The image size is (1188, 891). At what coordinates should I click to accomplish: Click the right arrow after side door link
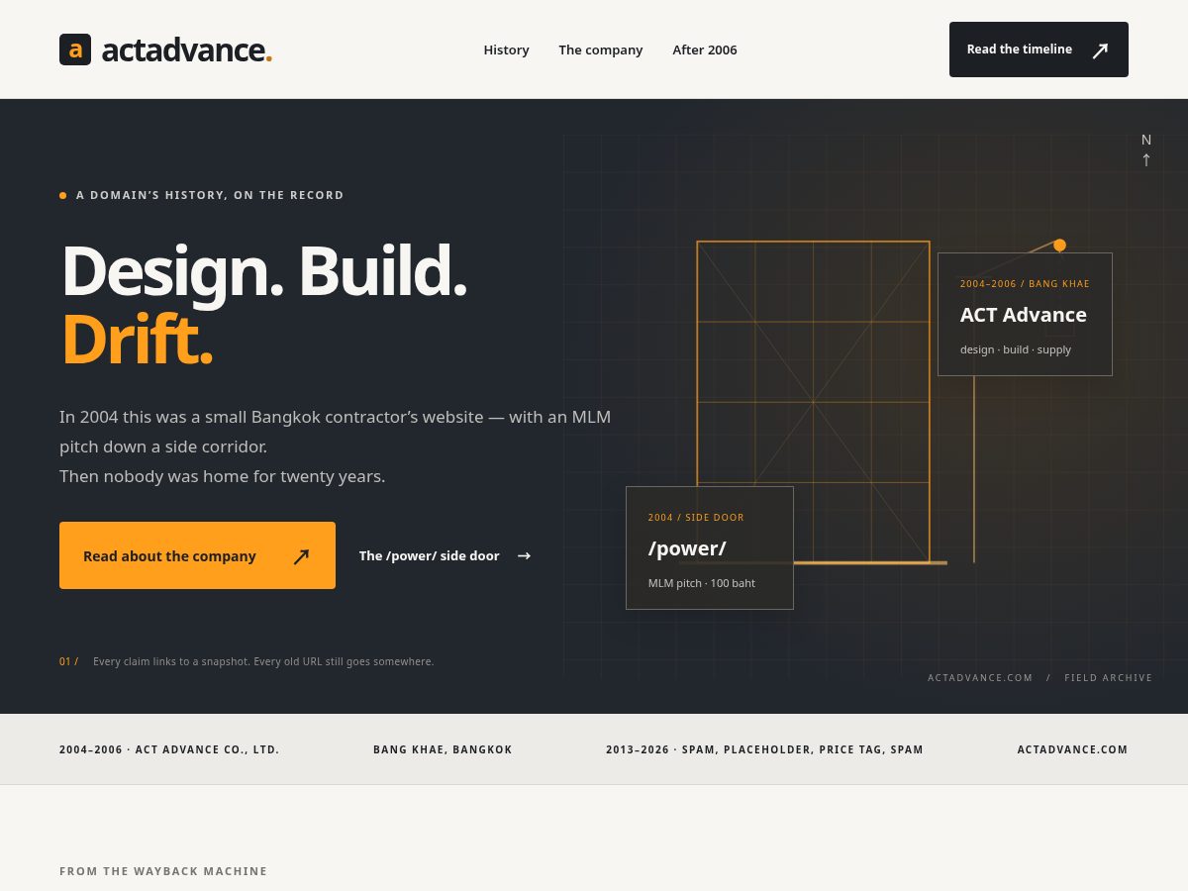pyautogui.click(x=524, y=555)
